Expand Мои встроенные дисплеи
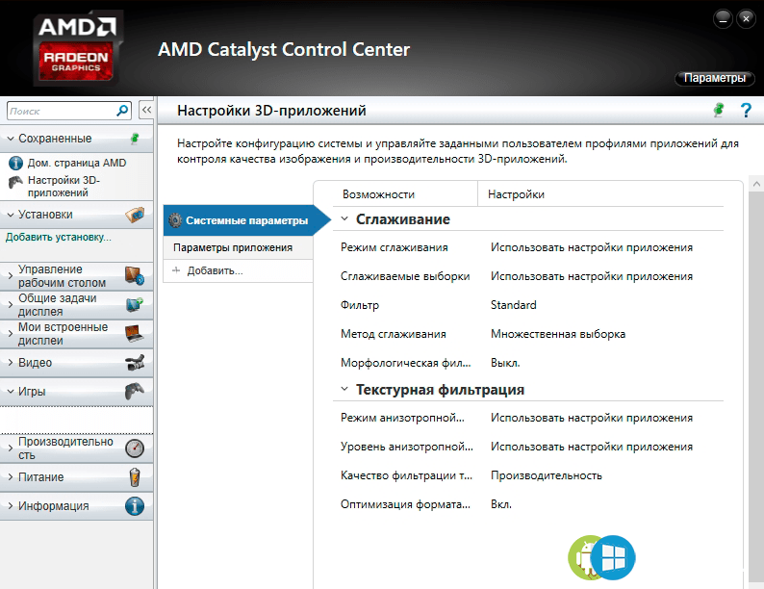This screenshot has width=764, height=589. click(11, 333)
